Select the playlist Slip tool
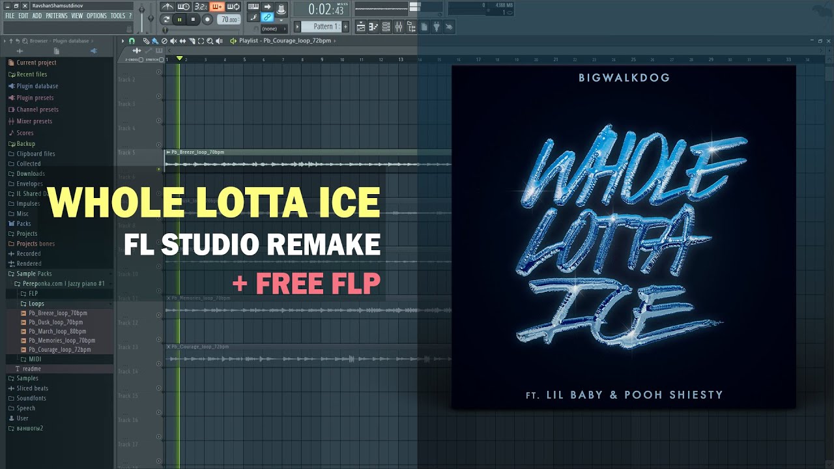 (182, 41)
